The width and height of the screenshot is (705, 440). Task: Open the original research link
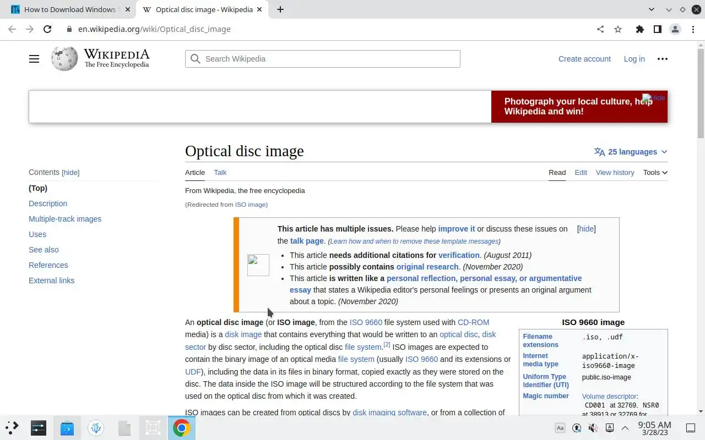click(x=427, y=267)
